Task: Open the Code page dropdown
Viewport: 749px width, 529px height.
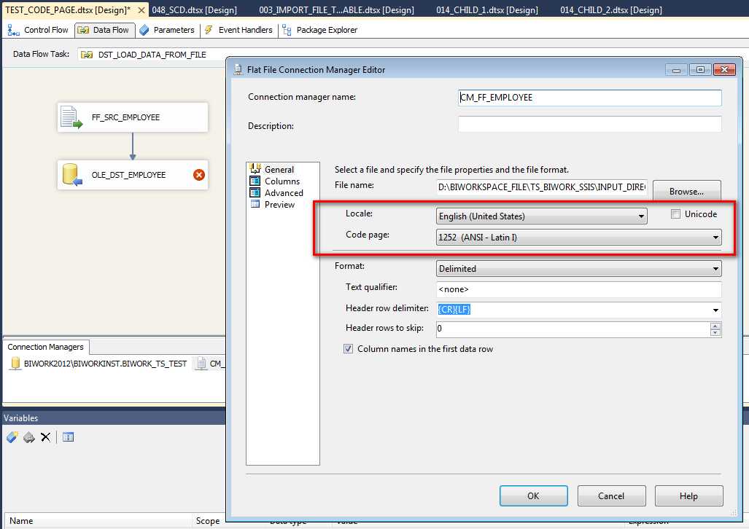Action: 715,238
